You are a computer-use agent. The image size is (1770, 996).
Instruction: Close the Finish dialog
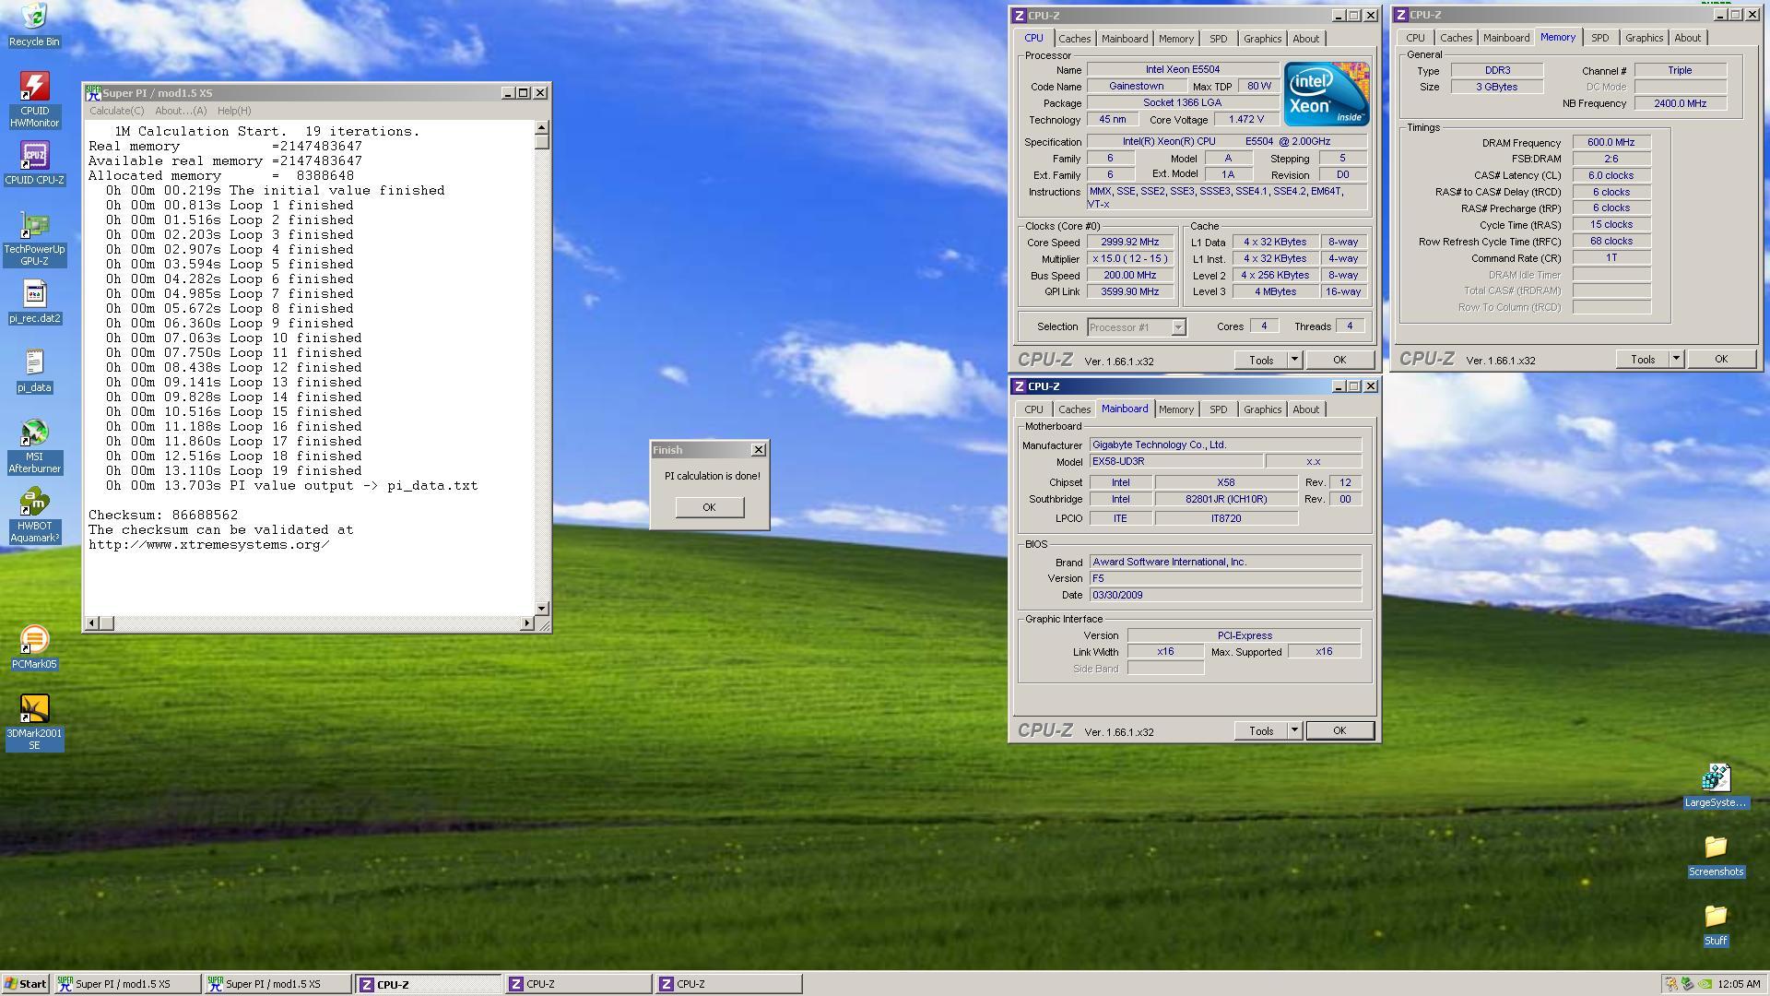pyautogui.click(x=759, y=450)
